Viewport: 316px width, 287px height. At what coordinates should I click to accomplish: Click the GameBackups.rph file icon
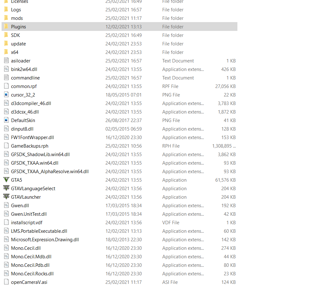tap(6, 146)
